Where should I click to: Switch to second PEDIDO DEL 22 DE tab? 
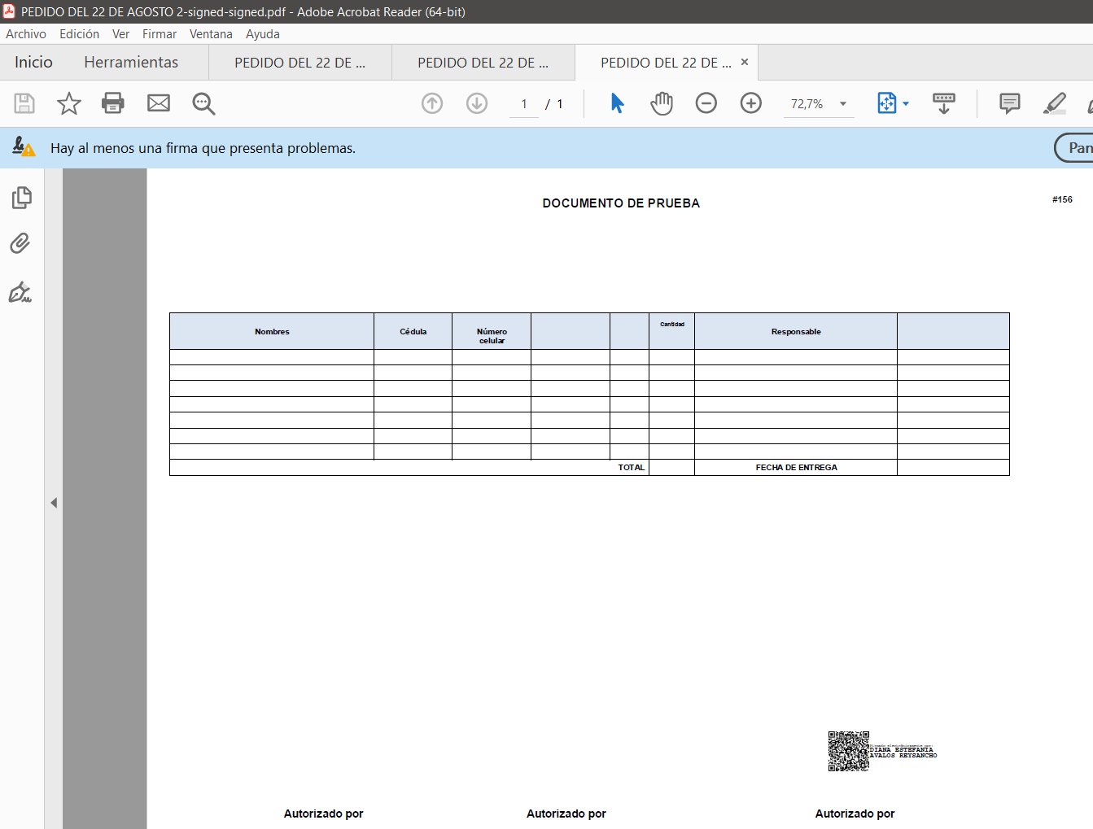(x=483, y=63)
